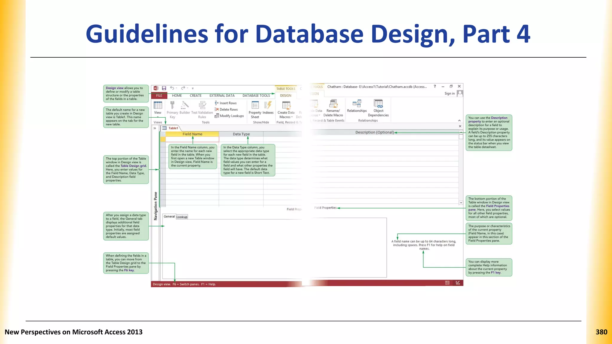Open the Relationships window

pyautogui.click(x=357, y=106)
